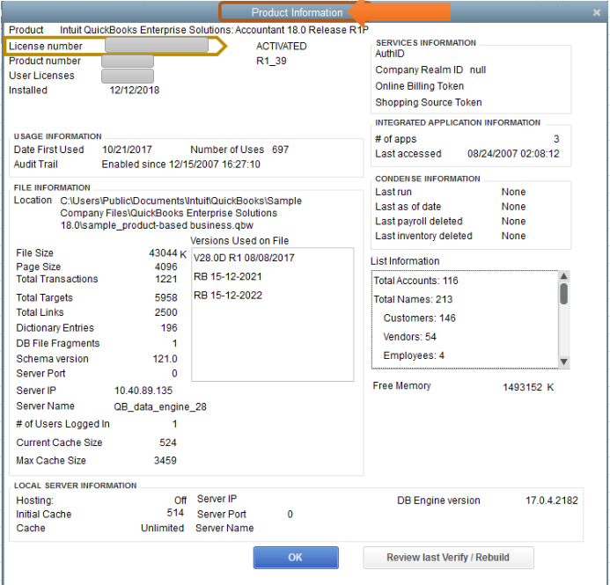Click the Cache value Unlimited
This screenshot has width=610, height=585.
pyautogui.click(x=162, y=528)
